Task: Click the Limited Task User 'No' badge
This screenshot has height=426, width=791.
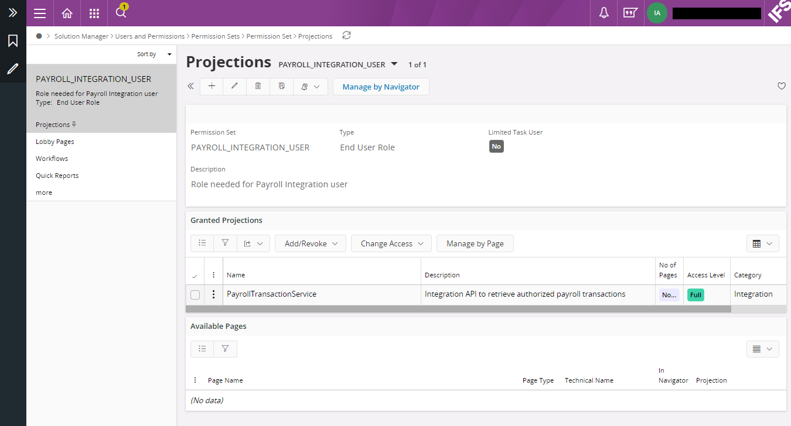Action: (496, 146)
